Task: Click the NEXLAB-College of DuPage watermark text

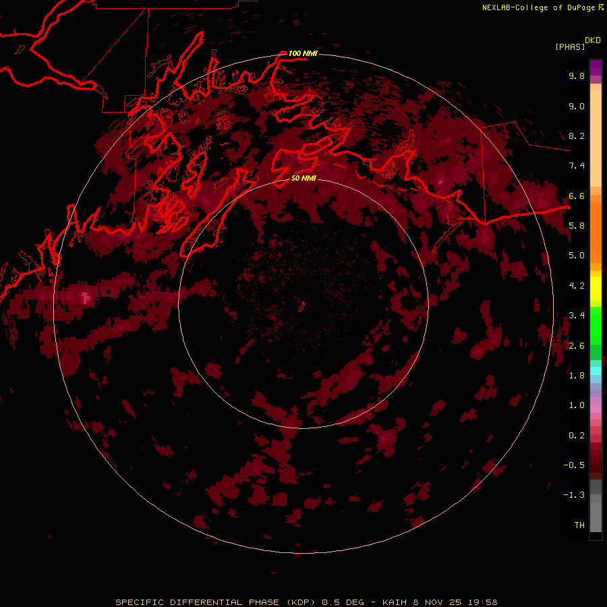Action: (538, 7)
